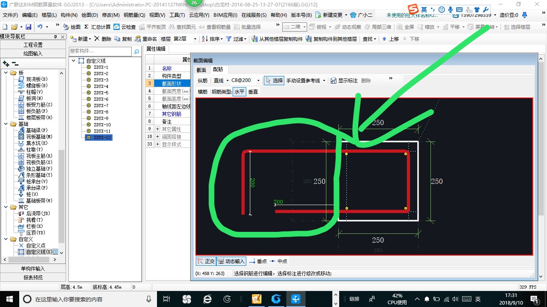The image size is (547, 307).
Task: Run 汇总计算 summary calculation
Action: tap(97, 27)
